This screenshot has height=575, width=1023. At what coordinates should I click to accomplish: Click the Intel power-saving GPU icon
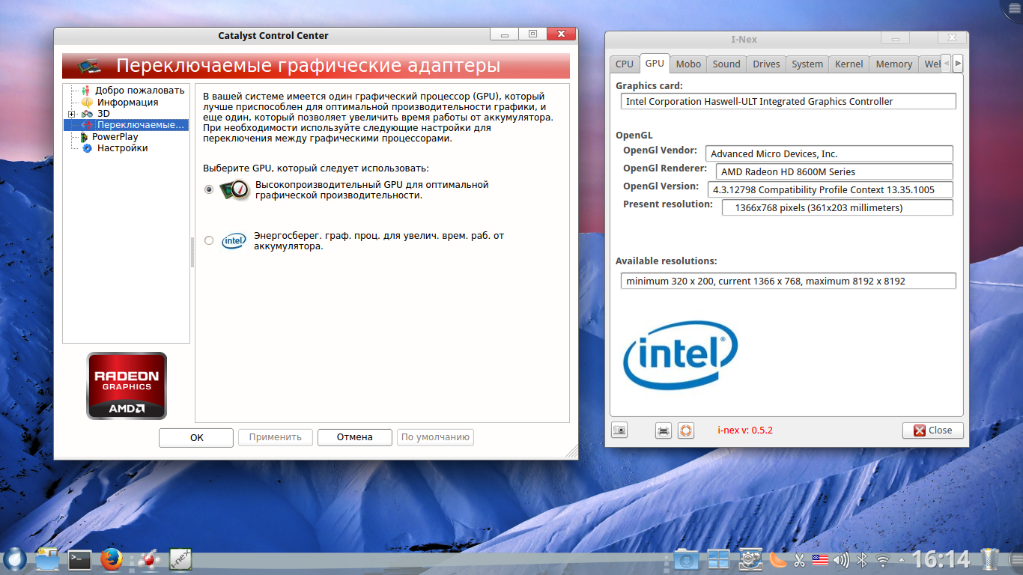(234, 241)
